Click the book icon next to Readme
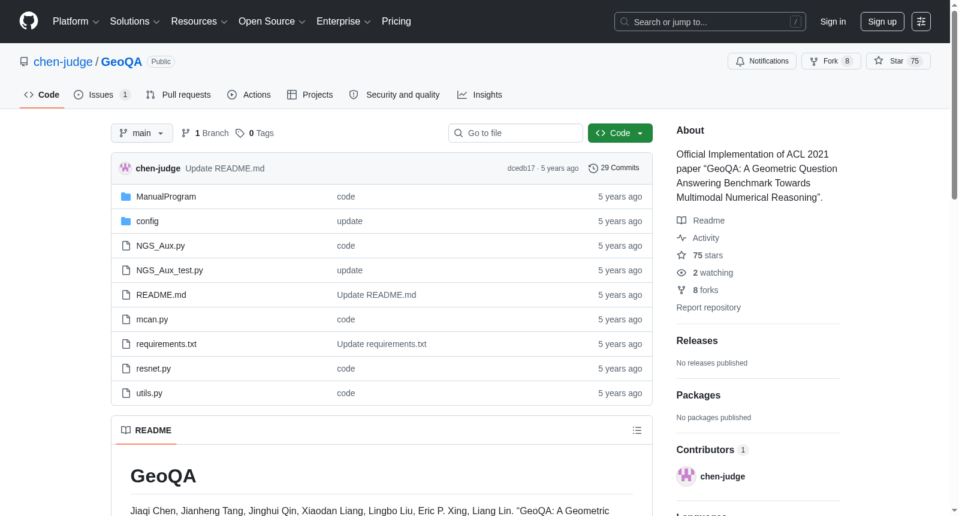 [681, 221]
